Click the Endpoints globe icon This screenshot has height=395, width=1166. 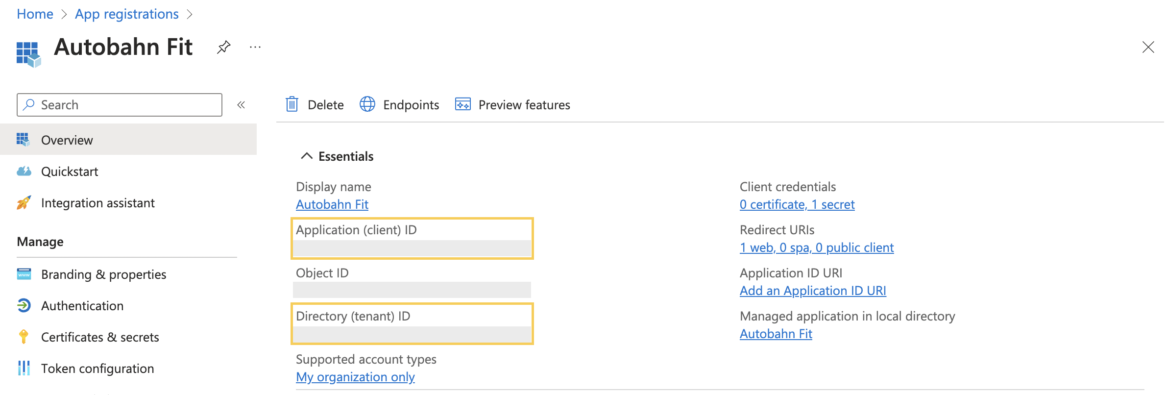(x=367, y=104)
